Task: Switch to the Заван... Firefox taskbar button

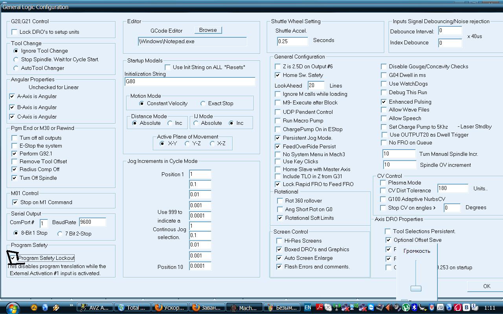Action: pos(207,307)
